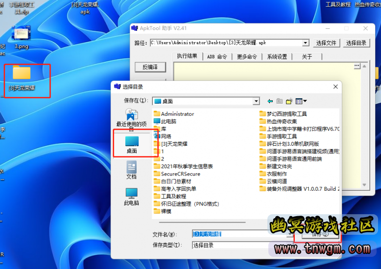Select 库 in the file list
This screenshot has height=269, width=381.
pos(160,129)
